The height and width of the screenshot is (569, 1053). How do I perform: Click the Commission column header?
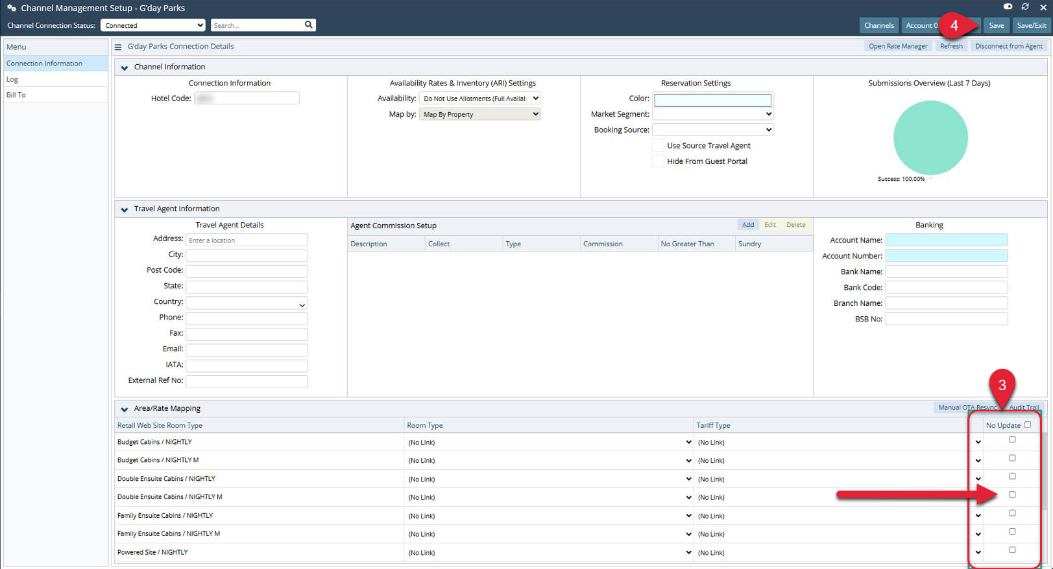(x=618, y=244)
